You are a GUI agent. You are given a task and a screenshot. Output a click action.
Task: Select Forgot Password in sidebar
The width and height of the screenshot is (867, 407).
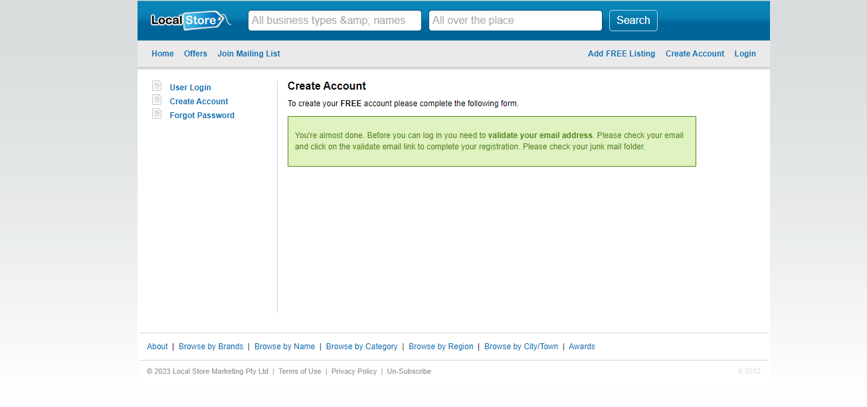pos(202,116)
